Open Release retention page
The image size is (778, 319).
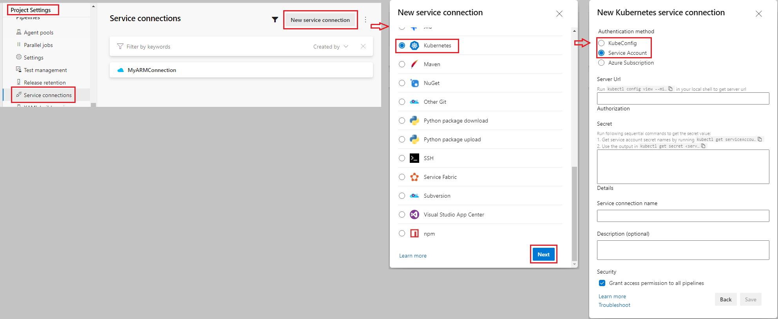tap(45, 83)
